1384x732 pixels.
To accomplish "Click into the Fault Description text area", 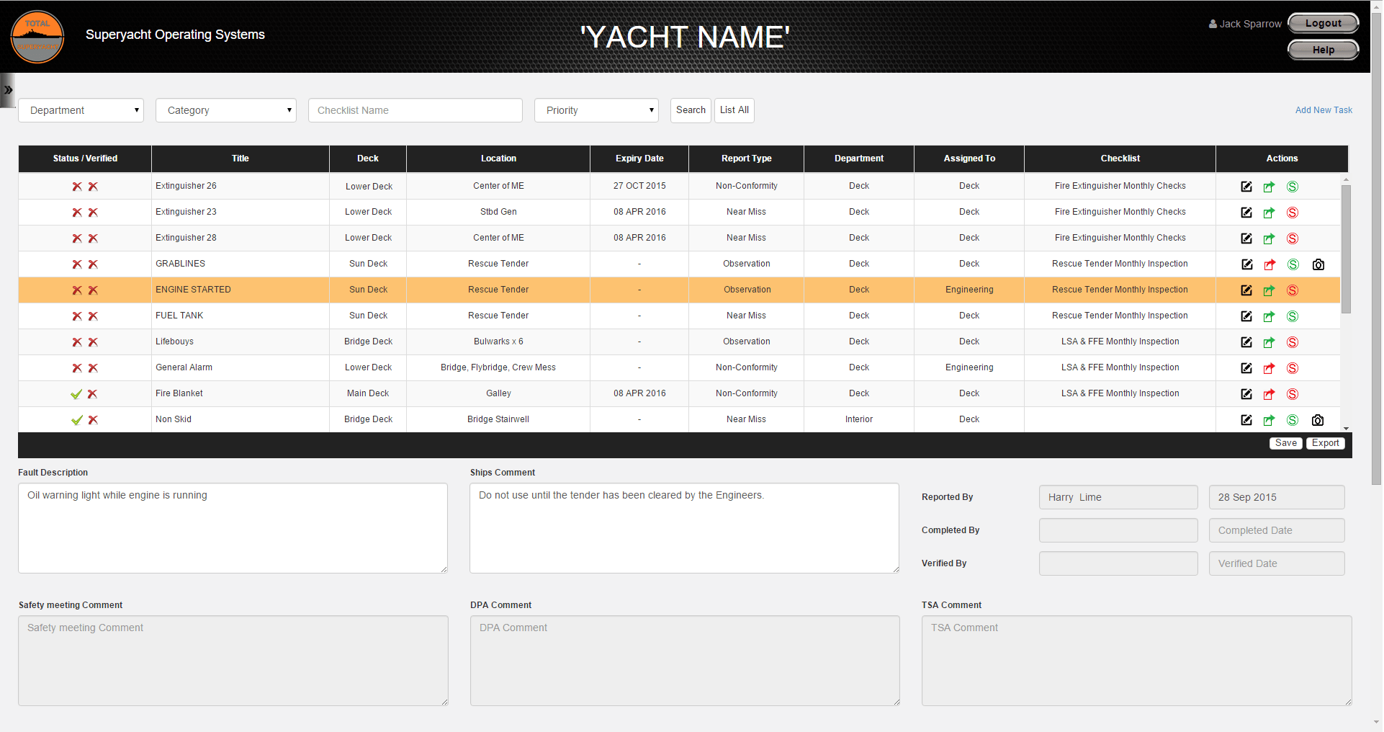I will (x=233, y=528).
